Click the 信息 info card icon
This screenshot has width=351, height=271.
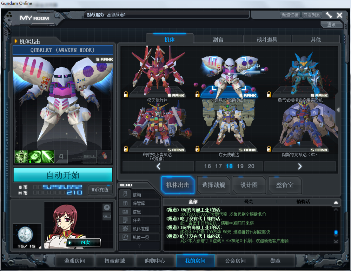(x=125, y=211)
